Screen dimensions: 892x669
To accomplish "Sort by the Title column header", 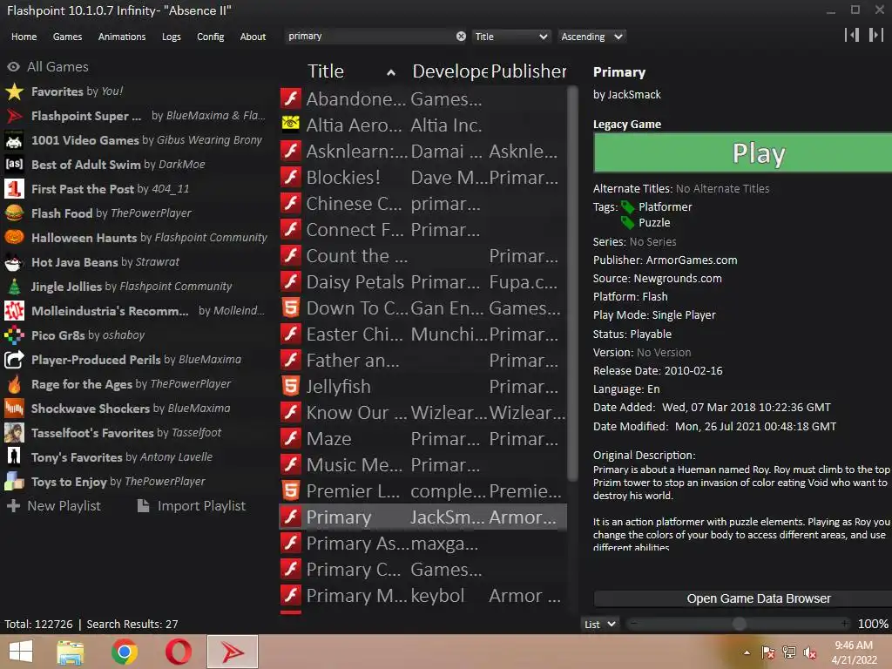I will coord(352,71).
